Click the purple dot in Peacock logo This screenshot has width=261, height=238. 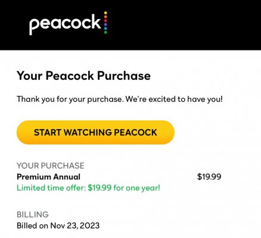(x=105, y=24)
